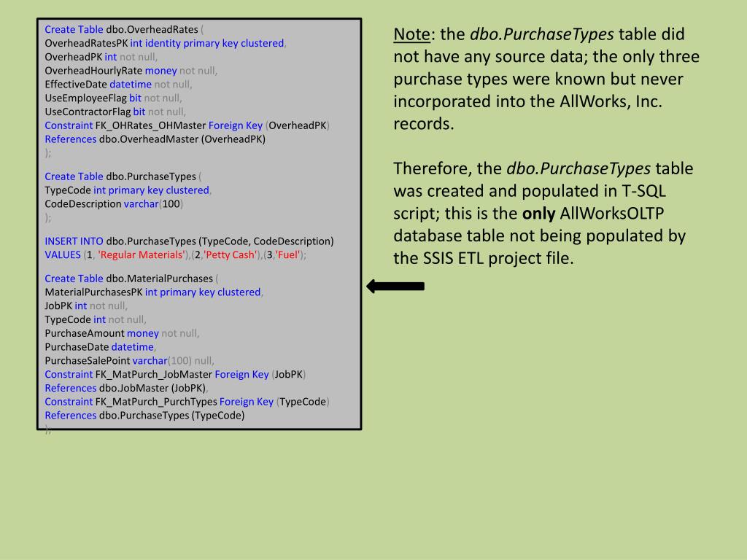Select the 'PurchaseDate datetime' line

101,347
